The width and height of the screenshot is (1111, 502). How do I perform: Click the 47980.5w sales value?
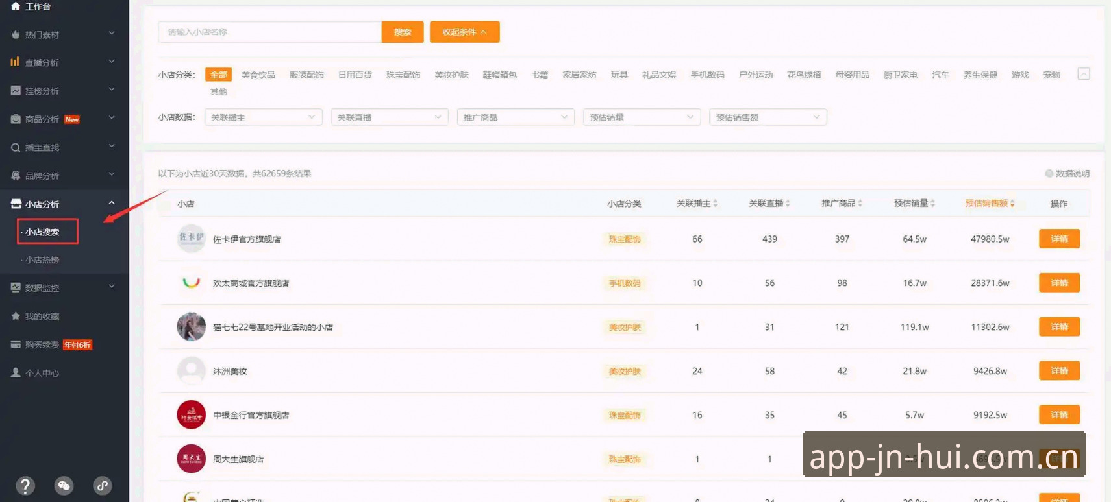click(990, 239)
